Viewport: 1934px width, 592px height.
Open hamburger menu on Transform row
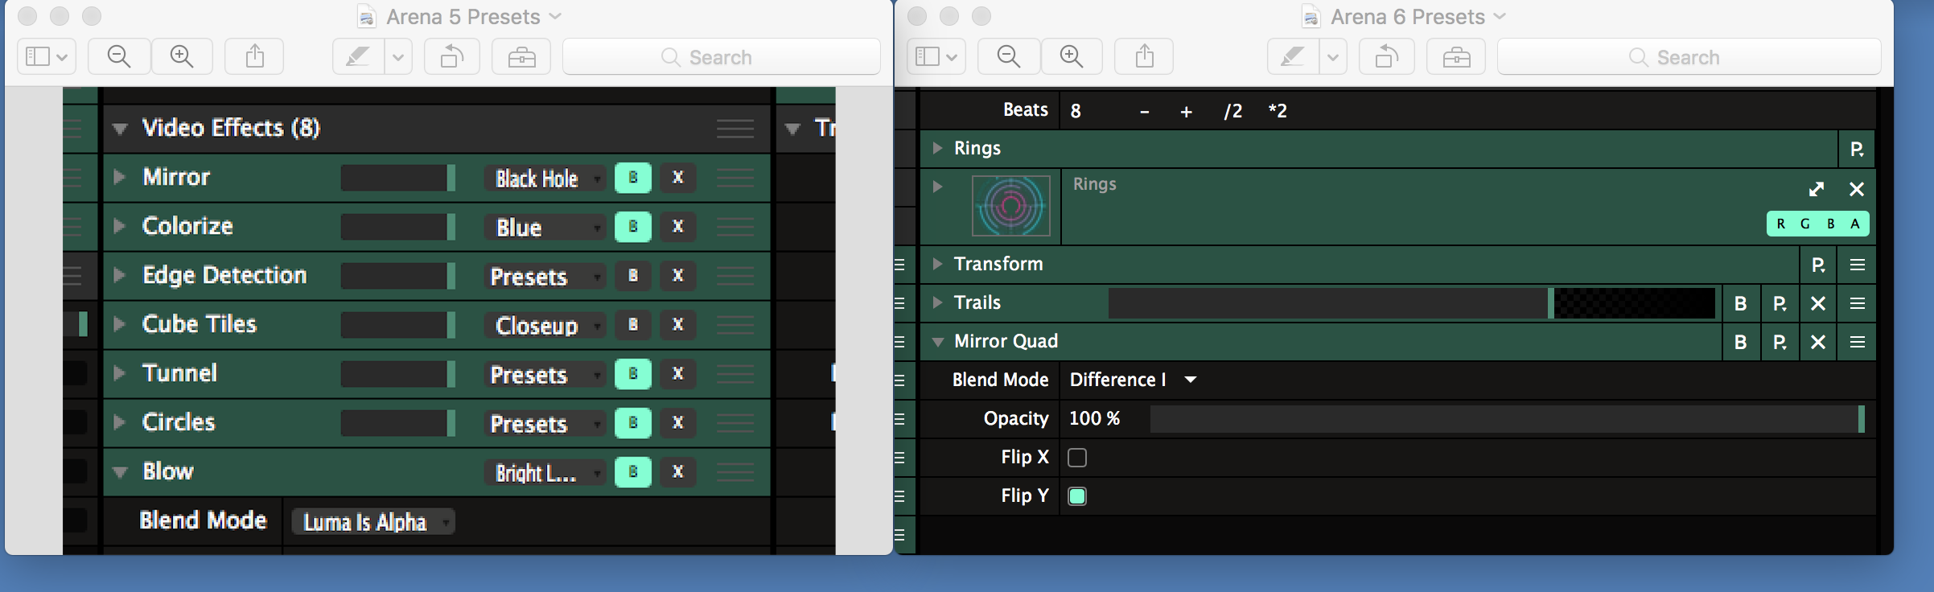1857,265
